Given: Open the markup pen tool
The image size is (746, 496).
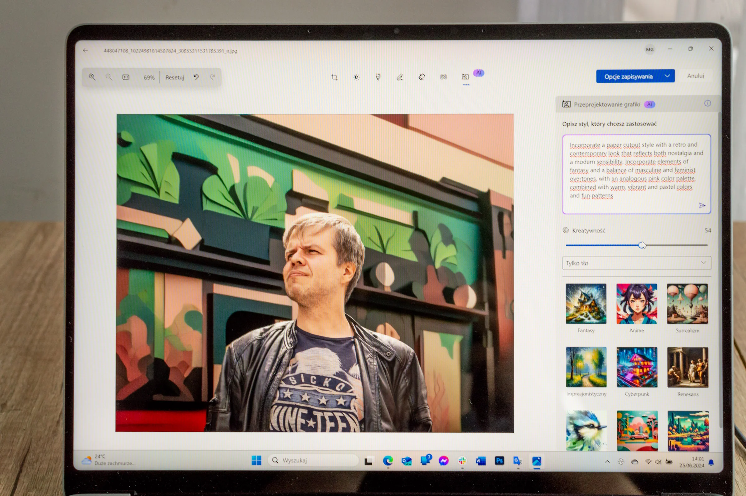Looking at the screenshot, I should coord(399,77).
